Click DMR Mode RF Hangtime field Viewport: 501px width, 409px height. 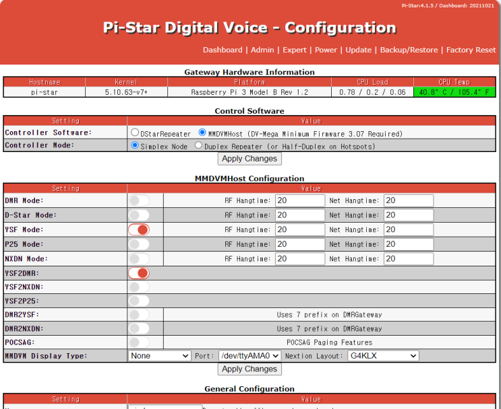(300, 200)
